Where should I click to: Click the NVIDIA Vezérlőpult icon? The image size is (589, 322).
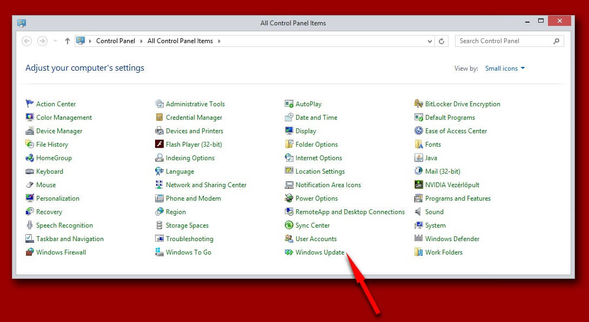[418, 184]
